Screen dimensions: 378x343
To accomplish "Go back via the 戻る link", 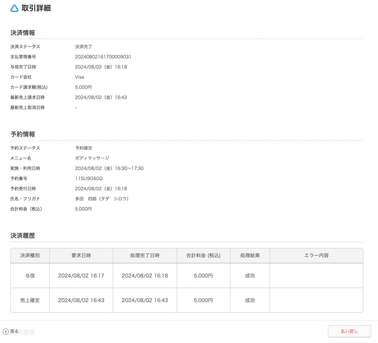I will [x=14, y=331].
